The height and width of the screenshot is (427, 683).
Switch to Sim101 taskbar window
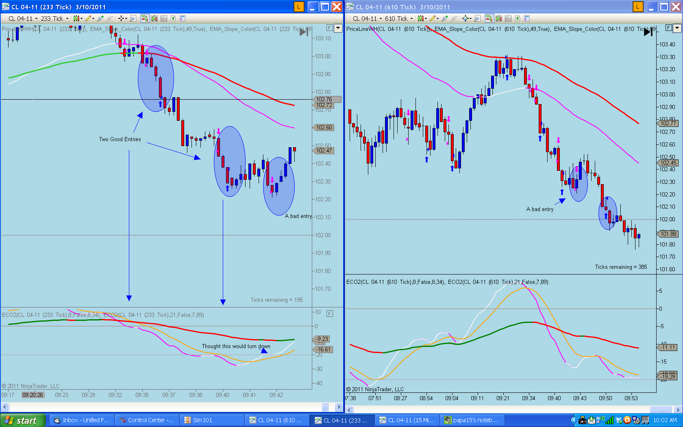[212, 420]
